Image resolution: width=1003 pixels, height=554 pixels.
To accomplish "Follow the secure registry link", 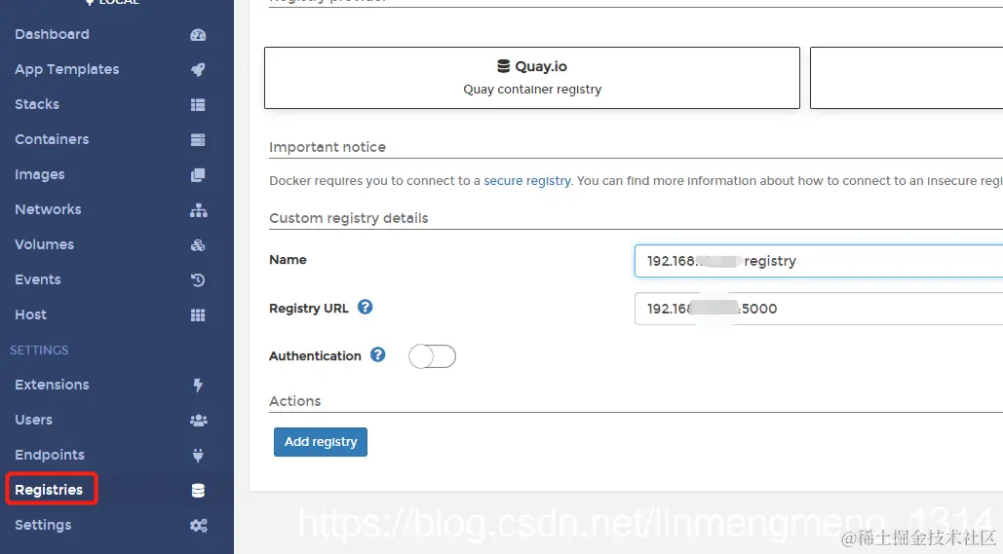I will pos(527,181).
